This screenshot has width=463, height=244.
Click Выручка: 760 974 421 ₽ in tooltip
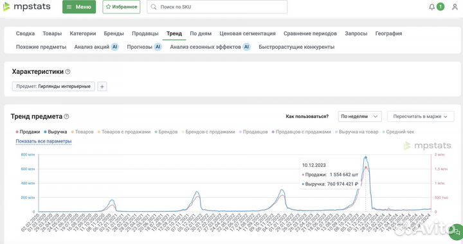tap(330, 184)
